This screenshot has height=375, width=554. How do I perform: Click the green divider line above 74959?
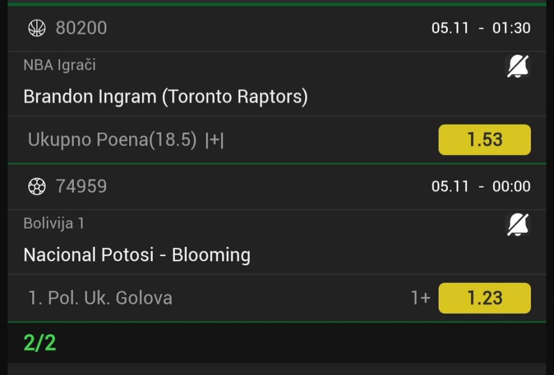pyautogui.click(x=277, y=164)
